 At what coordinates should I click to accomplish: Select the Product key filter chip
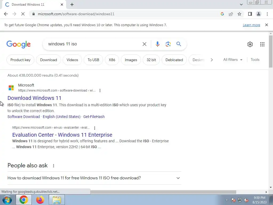20,60
